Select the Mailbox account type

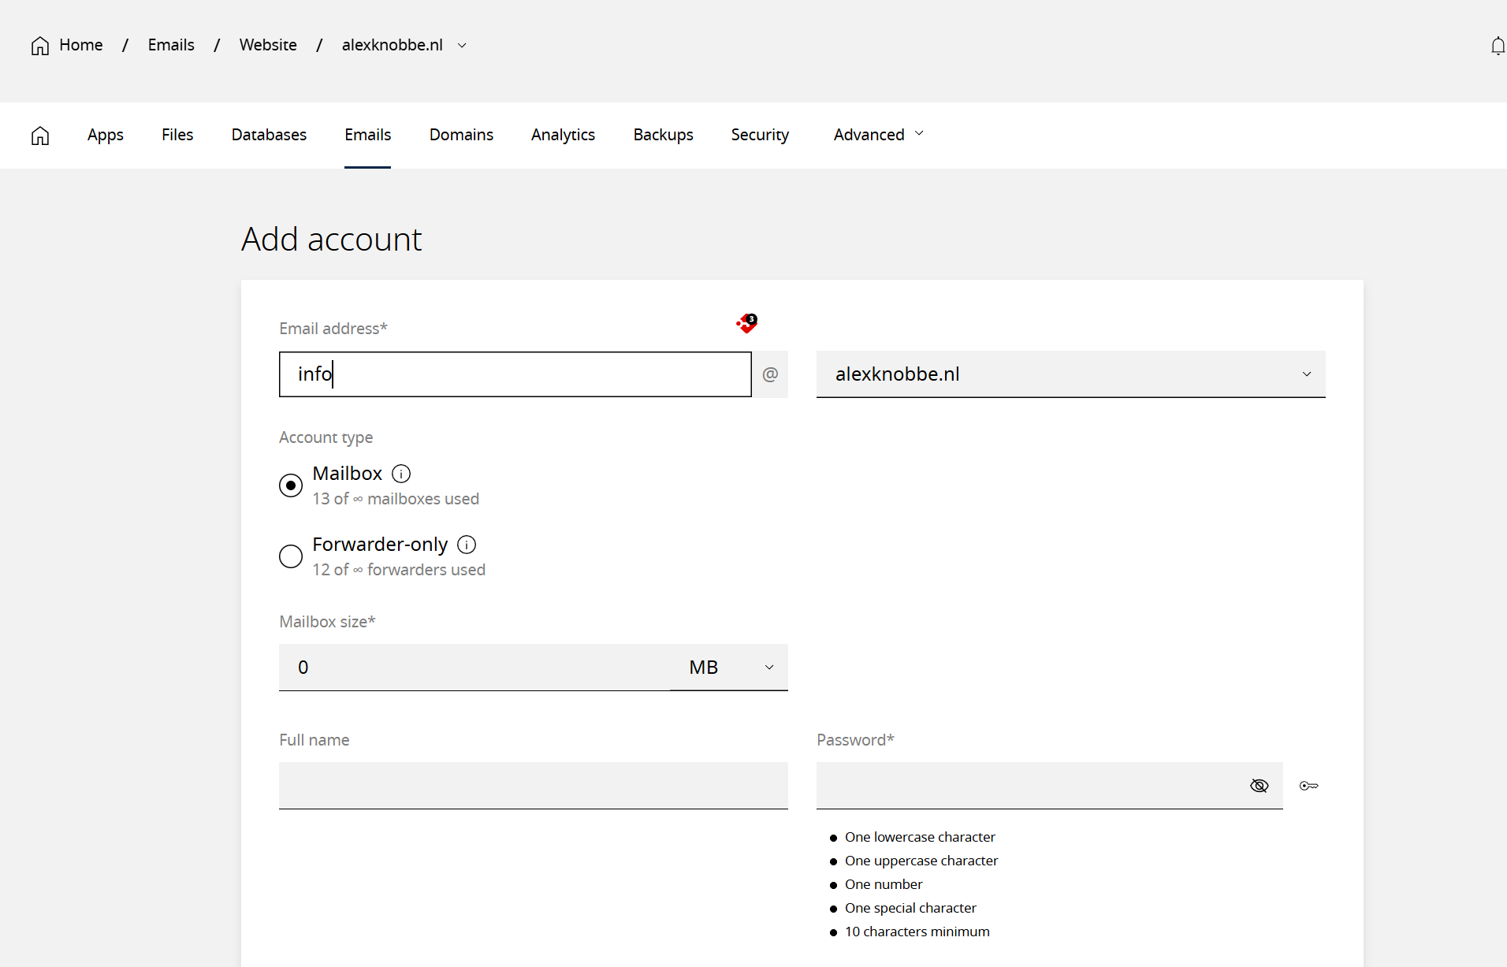tap(291, 485)
